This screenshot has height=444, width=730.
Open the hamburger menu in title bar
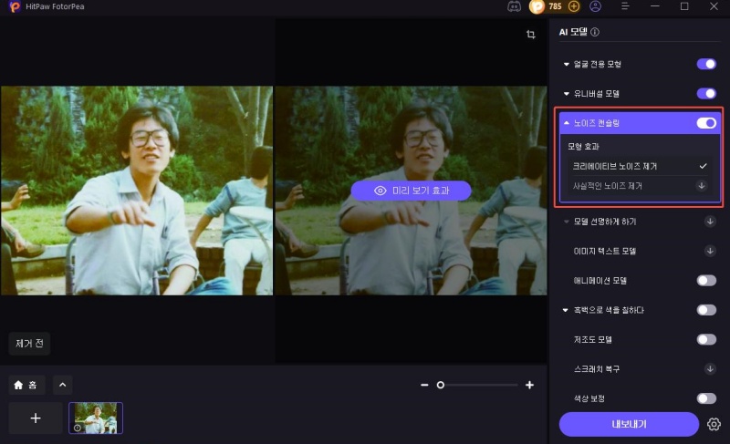coord(625,6)
